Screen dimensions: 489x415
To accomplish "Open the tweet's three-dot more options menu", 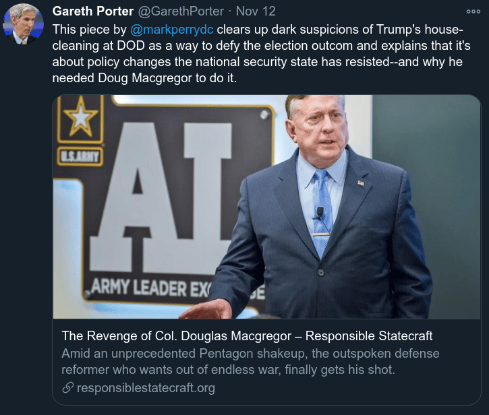I will pos(473,11).
